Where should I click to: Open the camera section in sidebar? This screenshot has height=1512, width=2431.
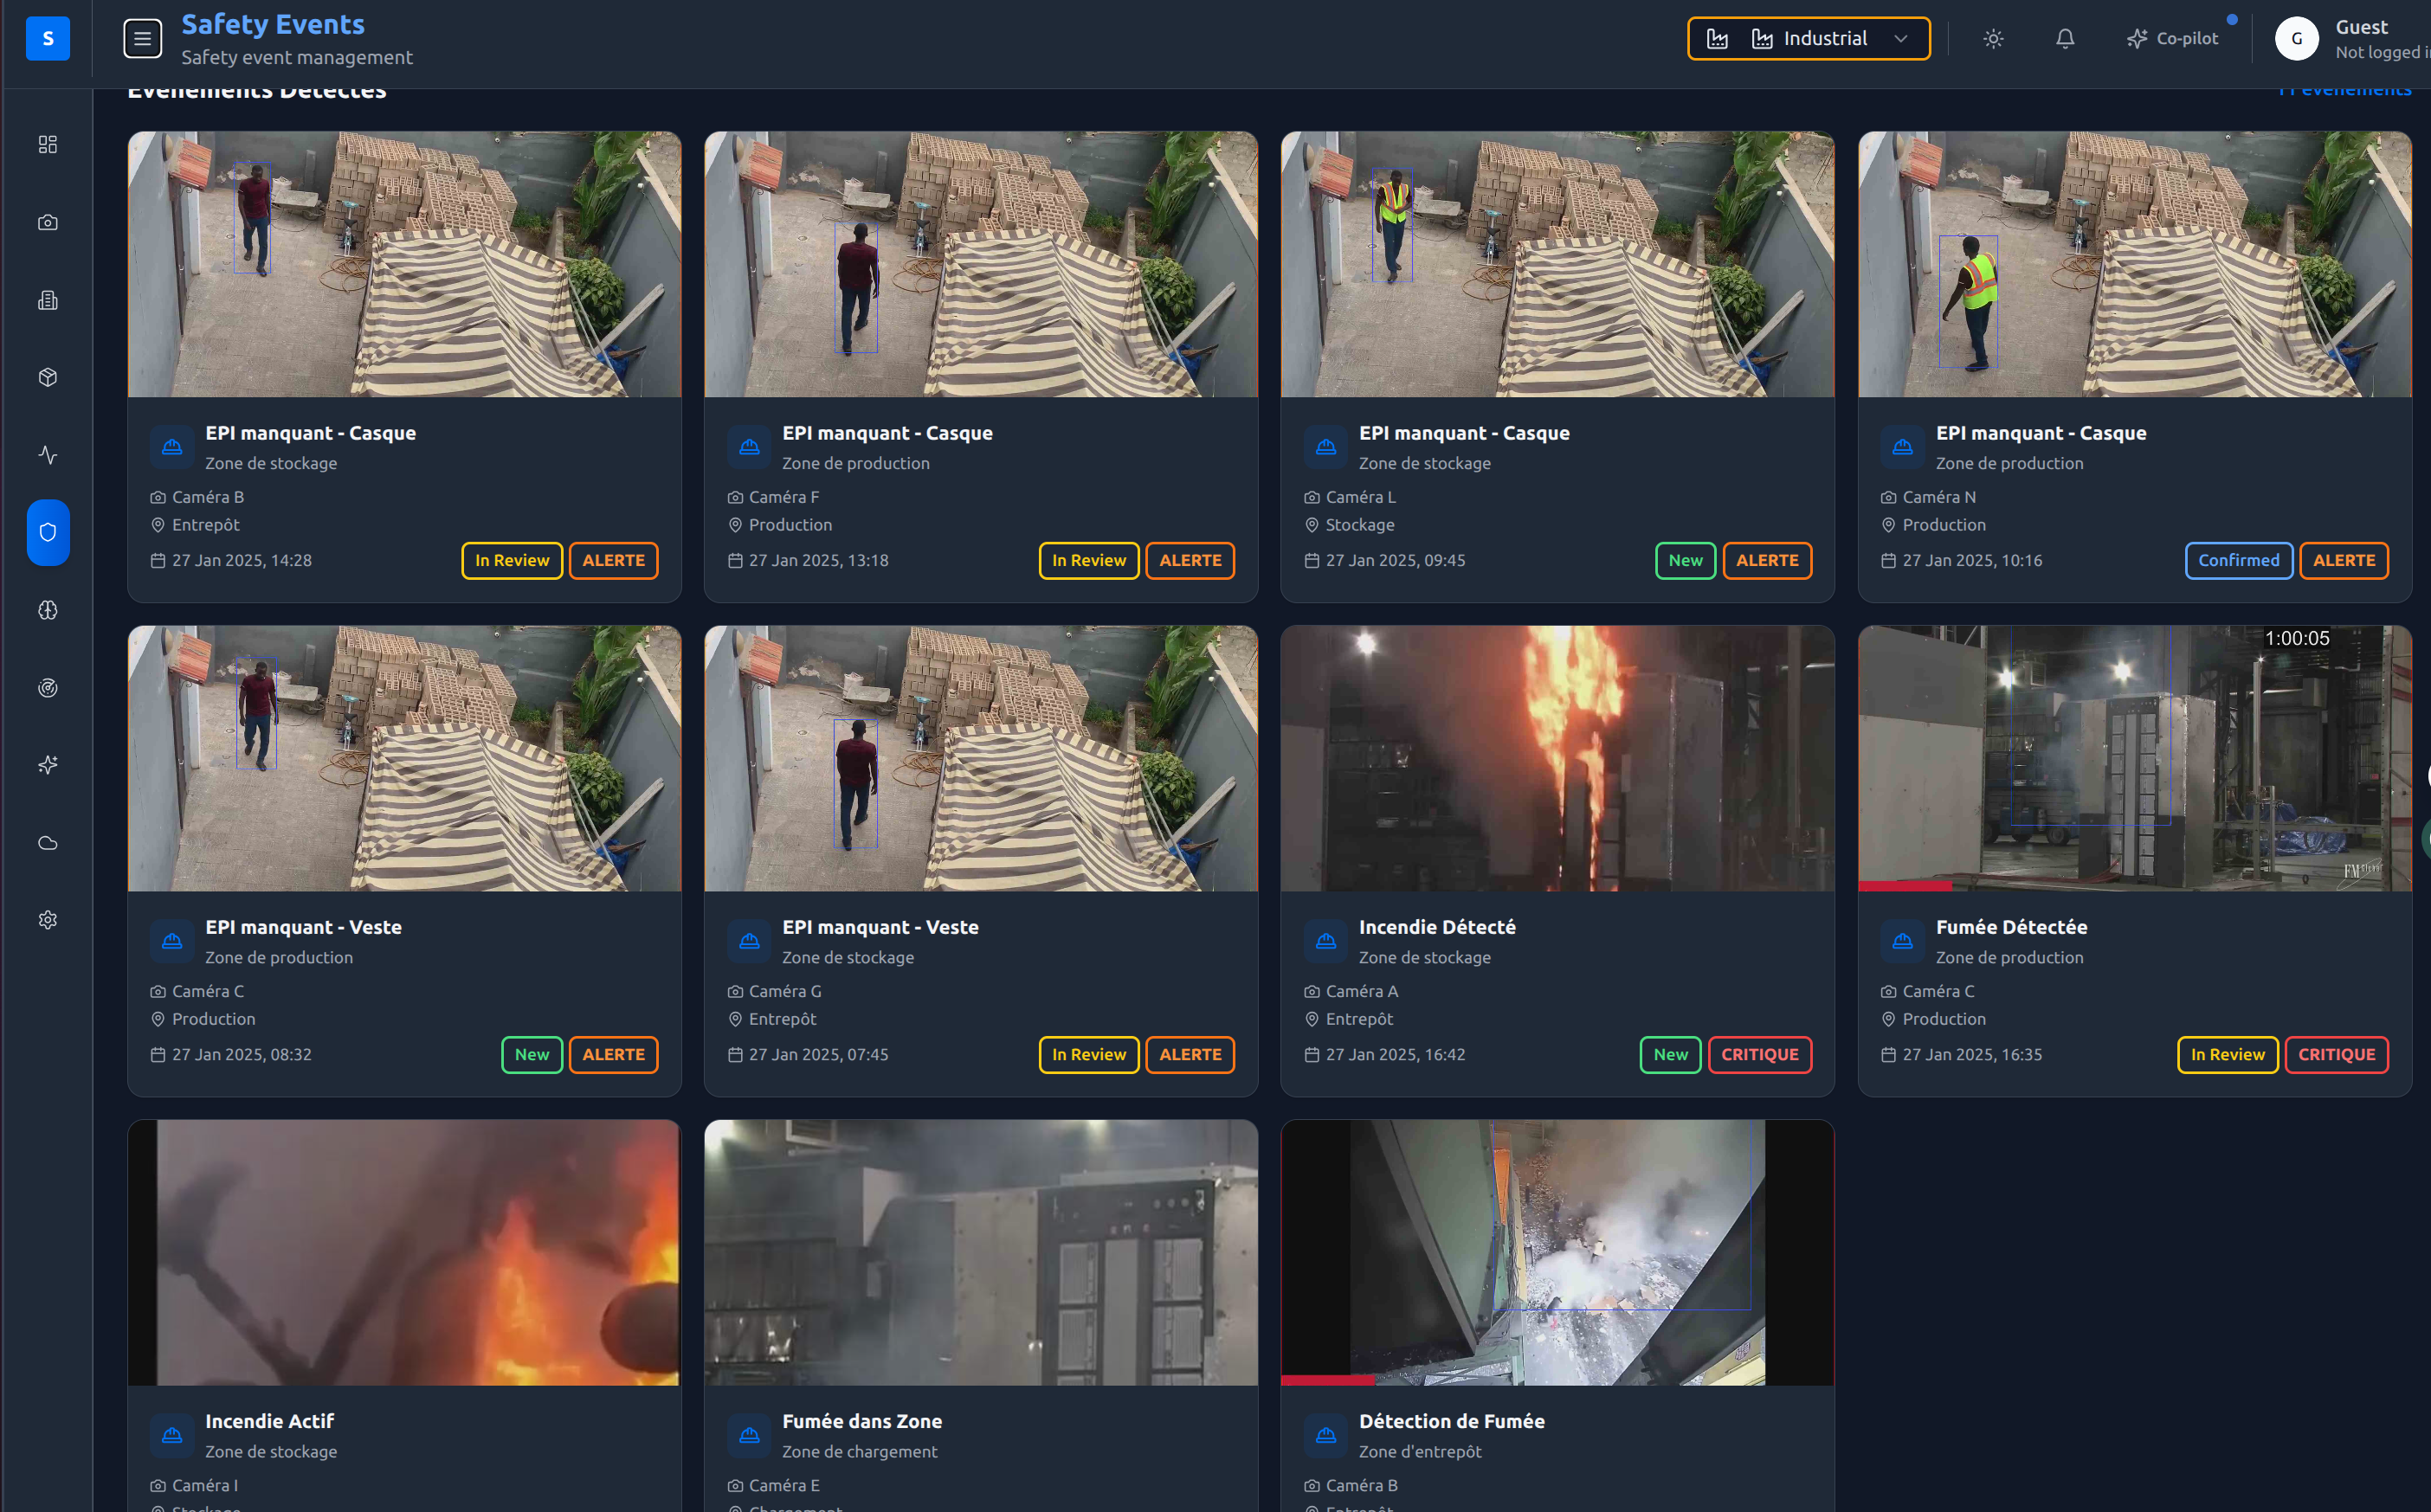48,222
